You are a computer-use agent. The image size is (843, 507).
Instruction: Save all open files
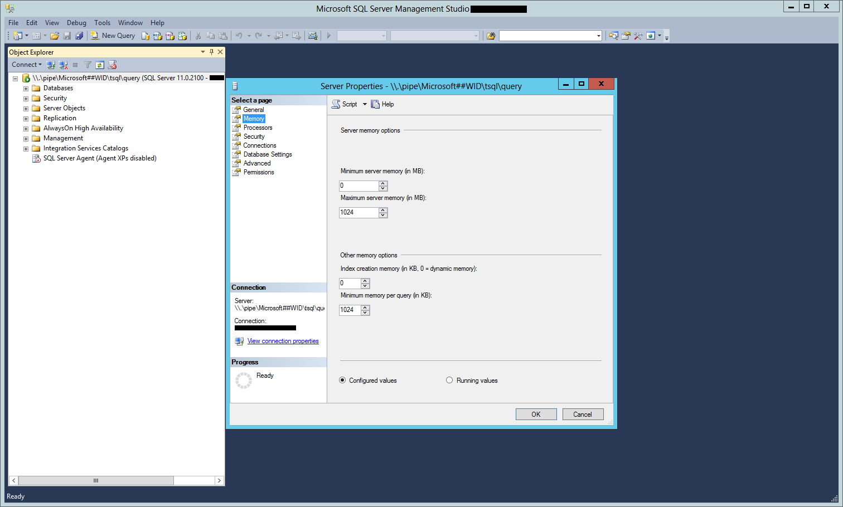point(79,35)
